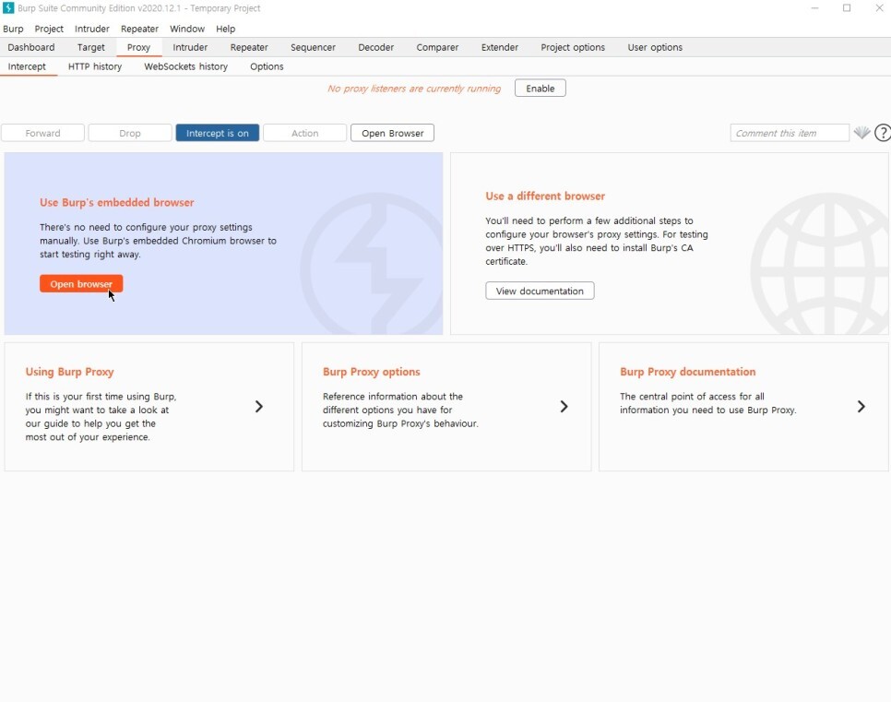This screenshot has height=702, width=891.
Task: Open the User options tab
Action: click(x=655, y=47)
